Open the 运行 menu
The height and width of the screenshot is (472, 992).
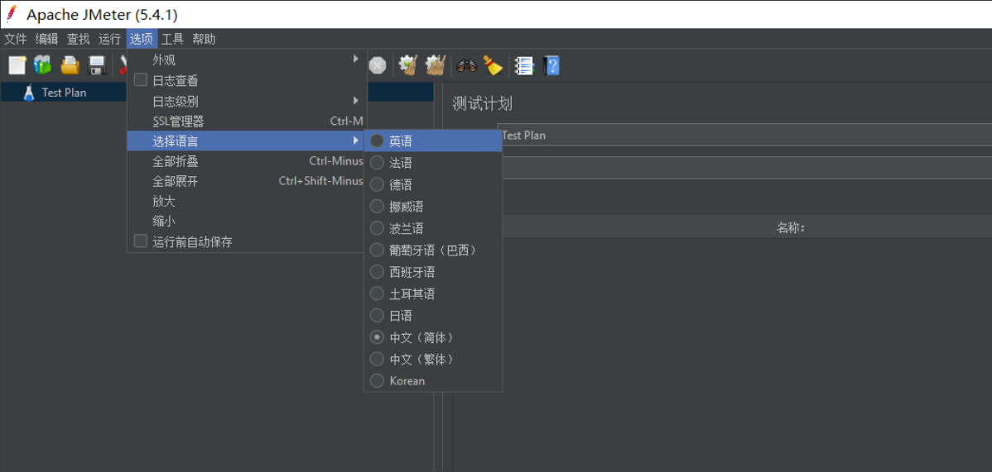[x=109, y=39]
